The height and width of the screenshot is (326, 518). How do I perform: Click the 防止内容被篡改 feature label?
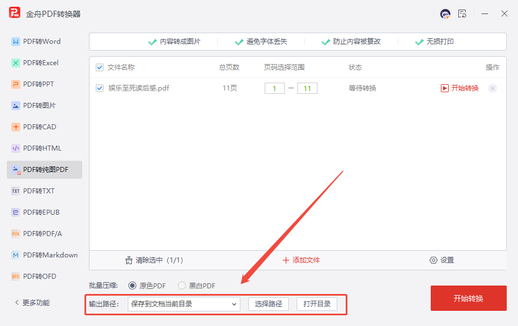click(x=357, y=42)
